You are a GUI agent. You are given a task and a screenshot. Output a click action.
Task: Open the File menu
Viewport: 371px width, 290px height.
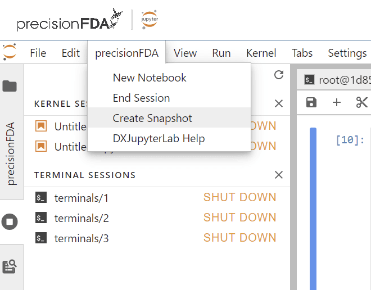[38, 53]
